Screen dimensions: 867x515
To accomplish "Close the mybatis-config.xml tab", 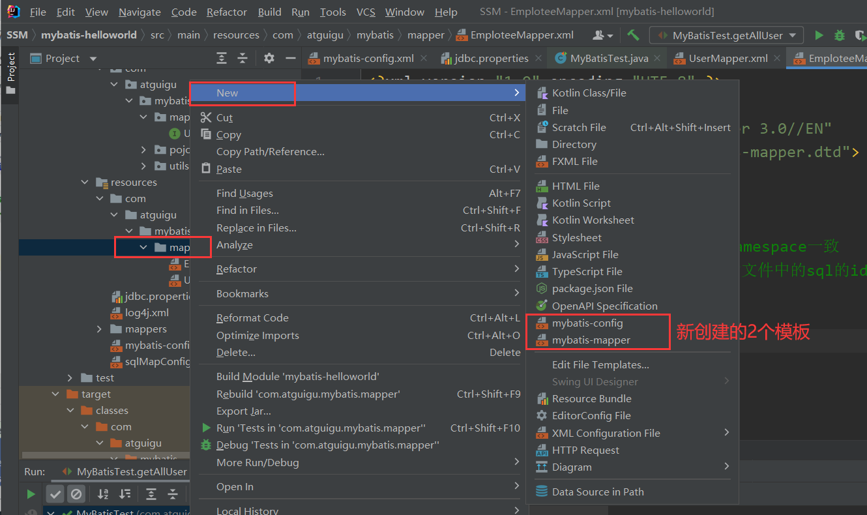I will coord(423,58).
